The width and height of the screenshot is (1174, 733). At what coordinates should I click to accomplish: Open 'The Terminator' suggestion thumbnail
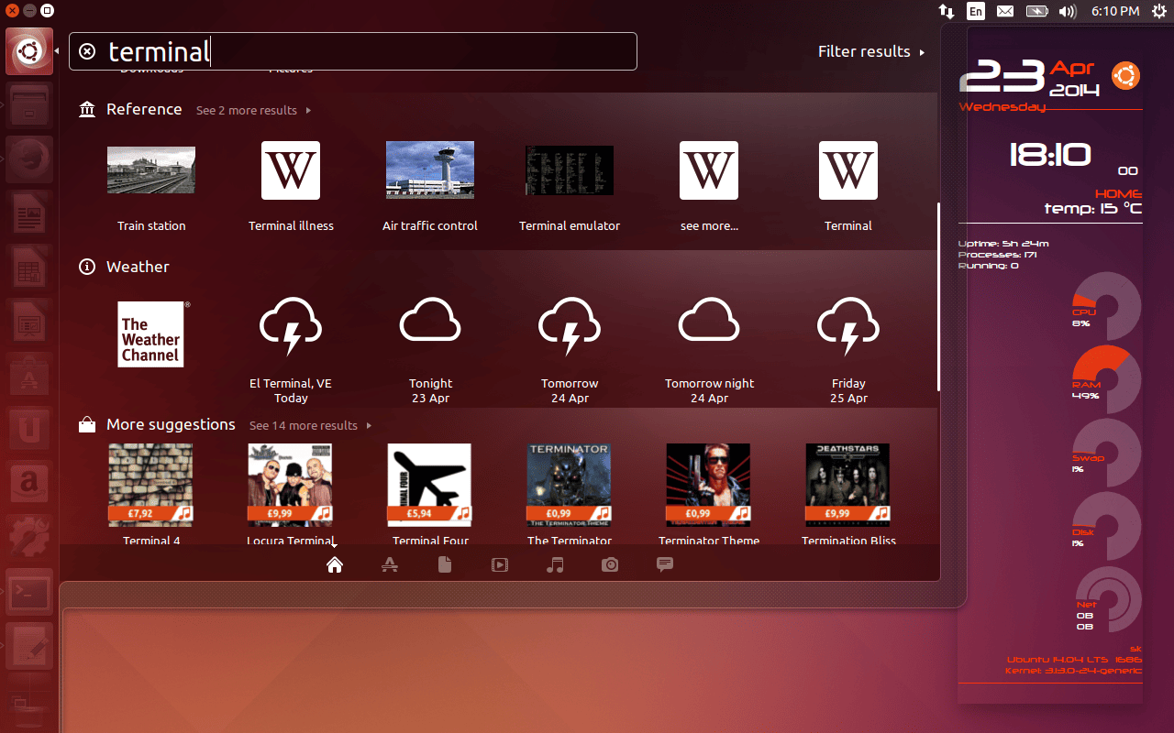coord(569,485)
